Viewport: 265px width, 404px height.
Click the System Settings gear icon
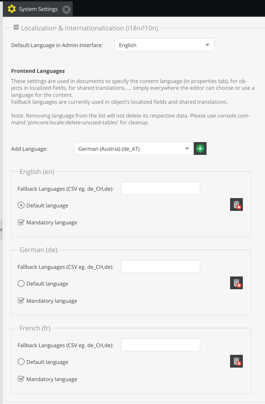click(12, 9)
